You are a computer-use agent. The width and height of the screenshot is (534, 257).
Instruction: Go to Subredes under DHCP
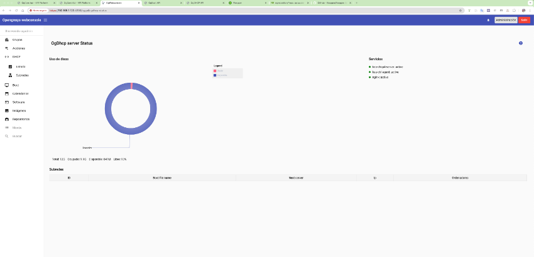[22, 75]
